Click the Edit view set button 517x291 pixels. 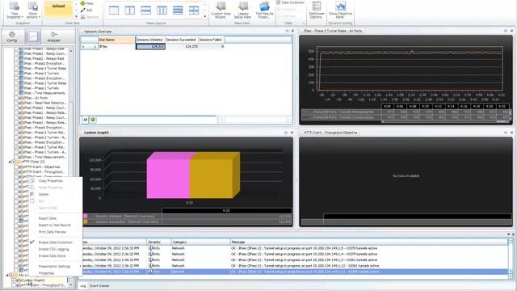(x=86, y=11)
